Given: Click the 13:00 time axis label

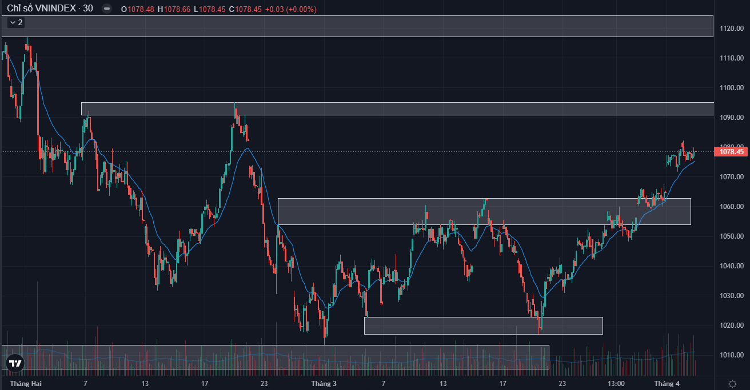Looking at the screenshot, I should 616,383.
